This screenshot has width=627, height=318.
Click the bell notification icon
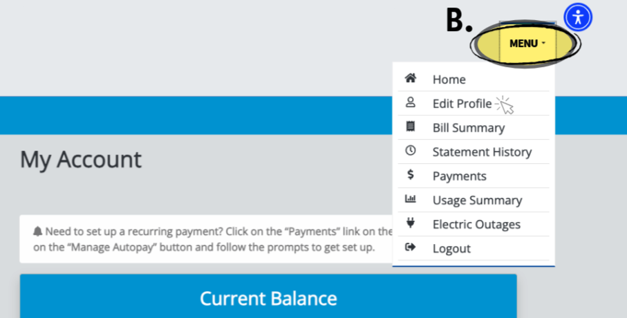coord(37,232)
